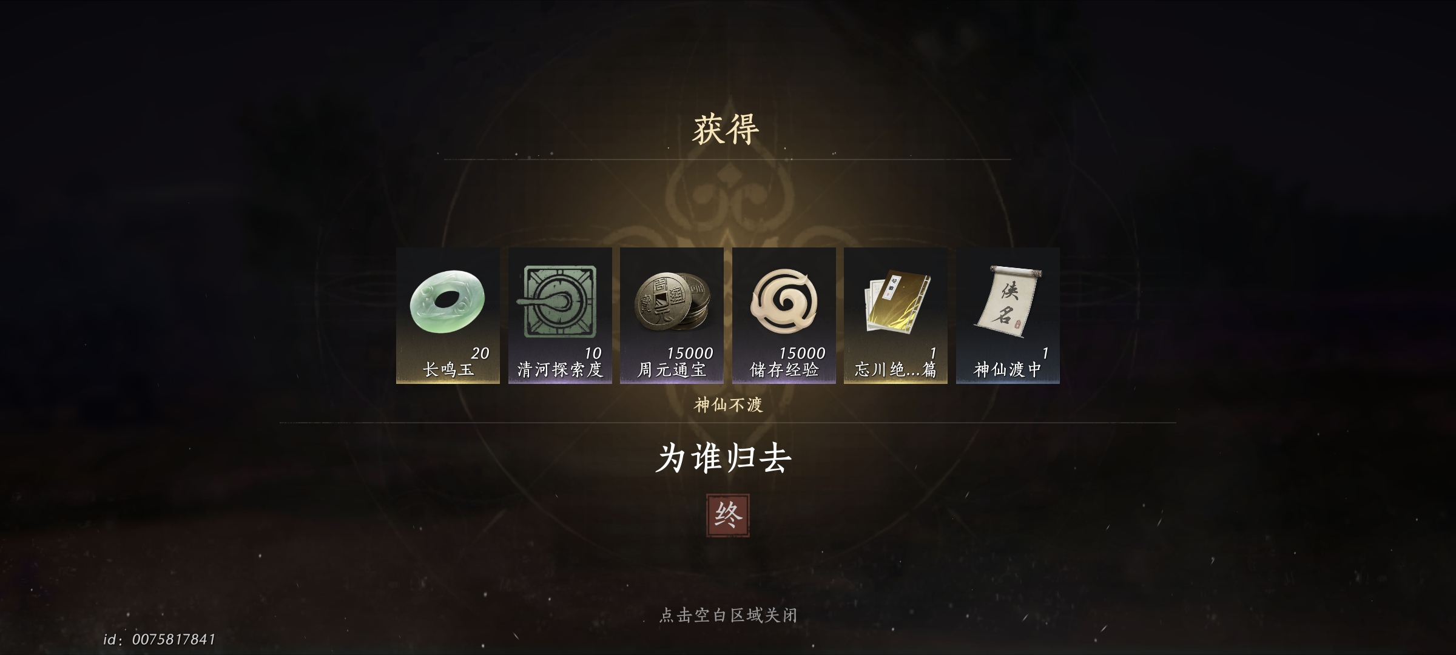
Task: Click the 获得 heading
Action: 726,129
